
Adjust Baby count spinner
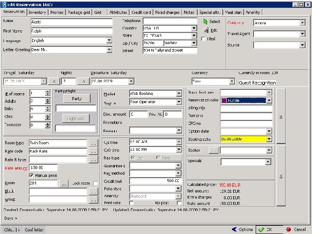[x=47, y=109]
